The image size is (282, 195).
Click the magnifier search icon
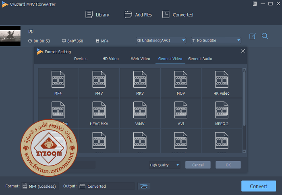pyautogui.click(x=265, y=36)
